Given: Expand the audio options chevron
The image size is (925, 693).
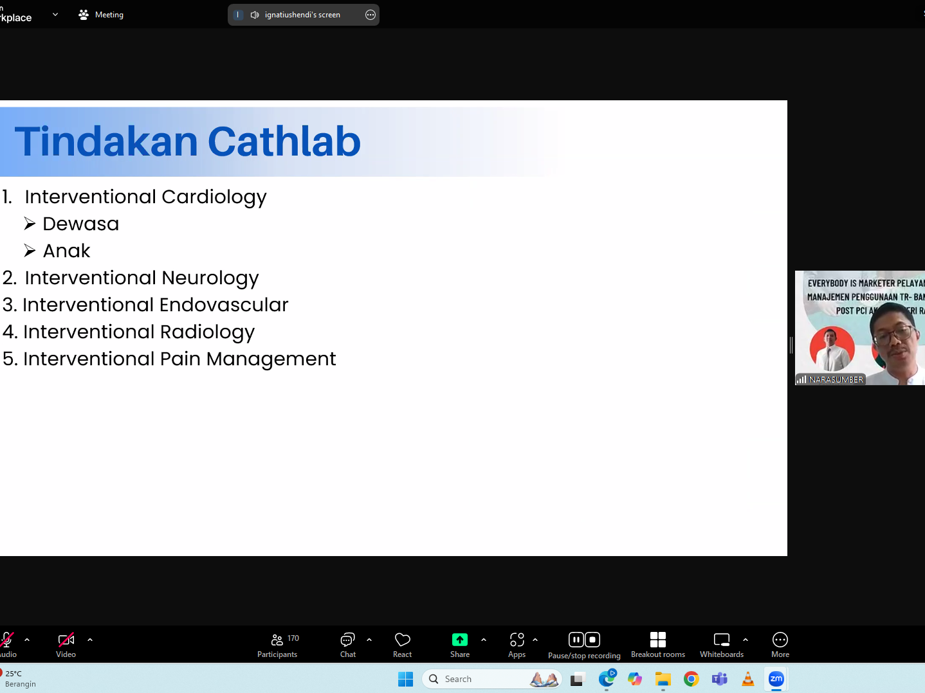Looking at the screenshot, I should (27, 640).
